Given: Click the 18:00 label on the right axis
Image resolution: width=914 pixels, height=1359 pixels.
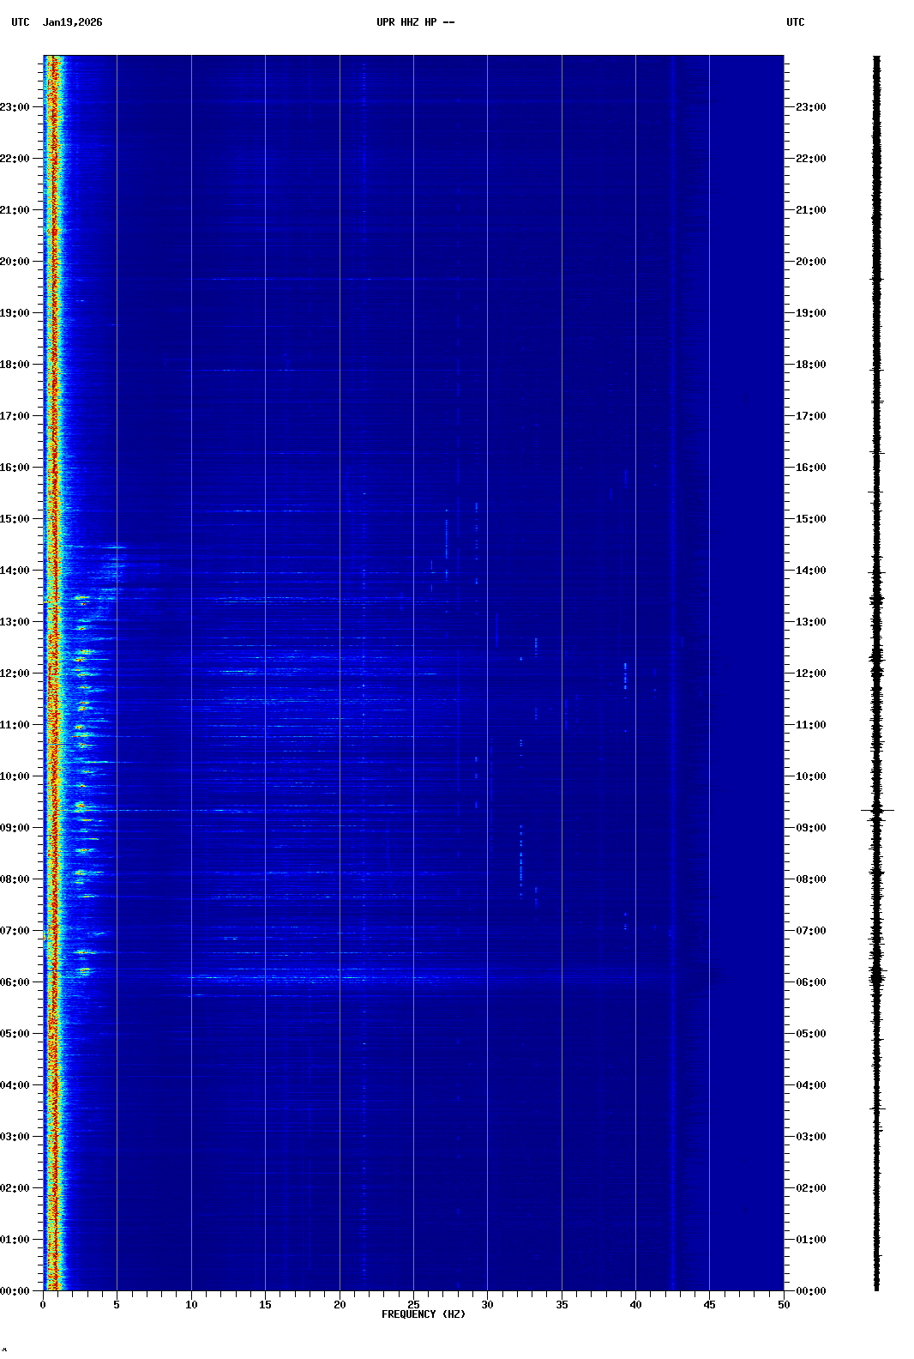Looking at the screenshot, I should point(810,365).
